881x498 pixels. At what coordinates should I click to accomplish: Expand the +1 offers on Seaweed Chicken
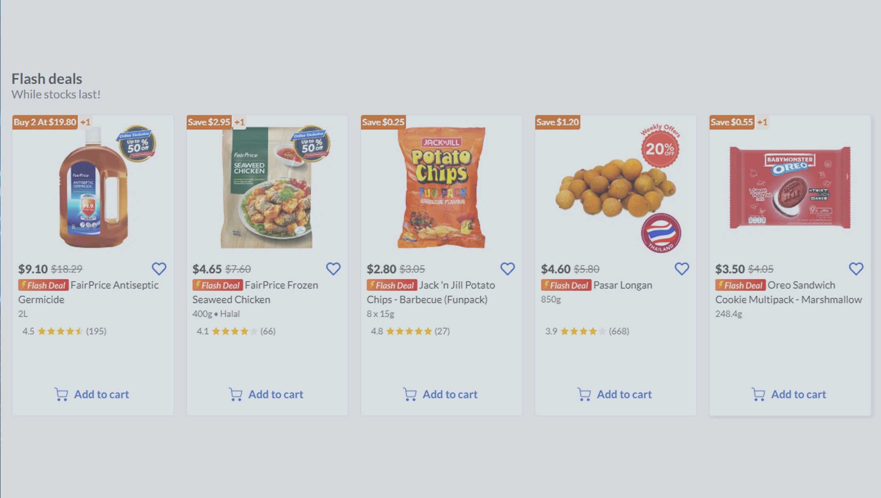[x=239, y=122]
